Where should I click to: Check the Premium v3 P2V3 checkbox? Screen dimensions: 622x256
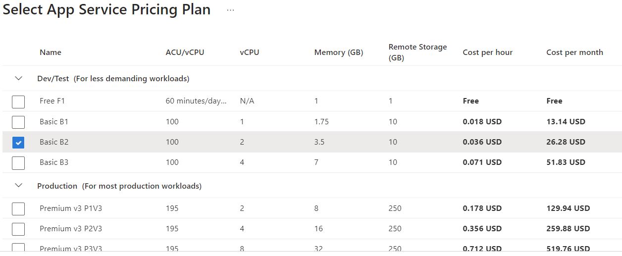18,229
